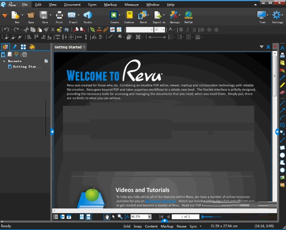Open the orange profile dropdown arrow
286x230 pixels.
tap(5, 16)
